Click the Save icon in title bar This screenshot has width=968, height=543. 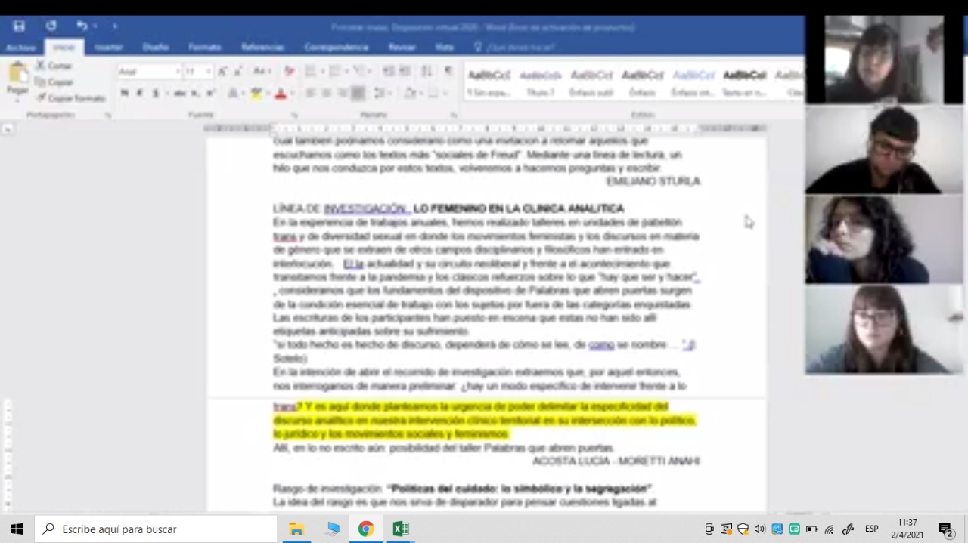tap(19, 26)
